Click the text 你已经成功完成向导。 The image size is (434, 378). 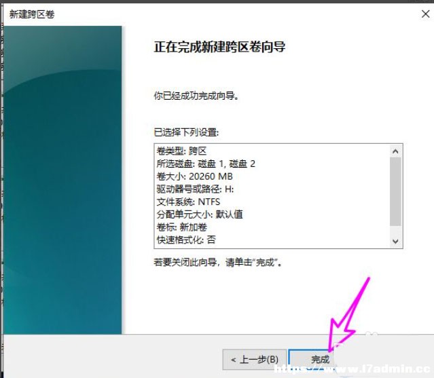196,96
